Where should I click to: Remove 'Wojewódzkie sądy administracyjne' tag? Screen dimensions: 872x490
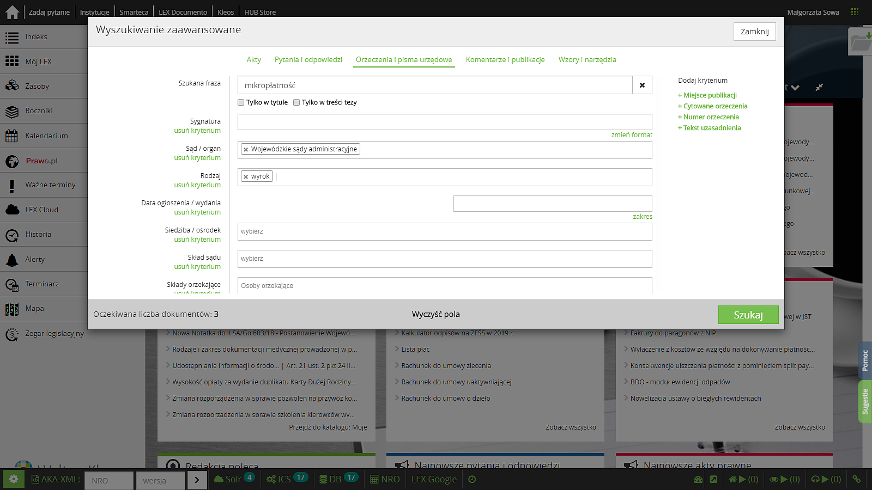tap(246, 150)
